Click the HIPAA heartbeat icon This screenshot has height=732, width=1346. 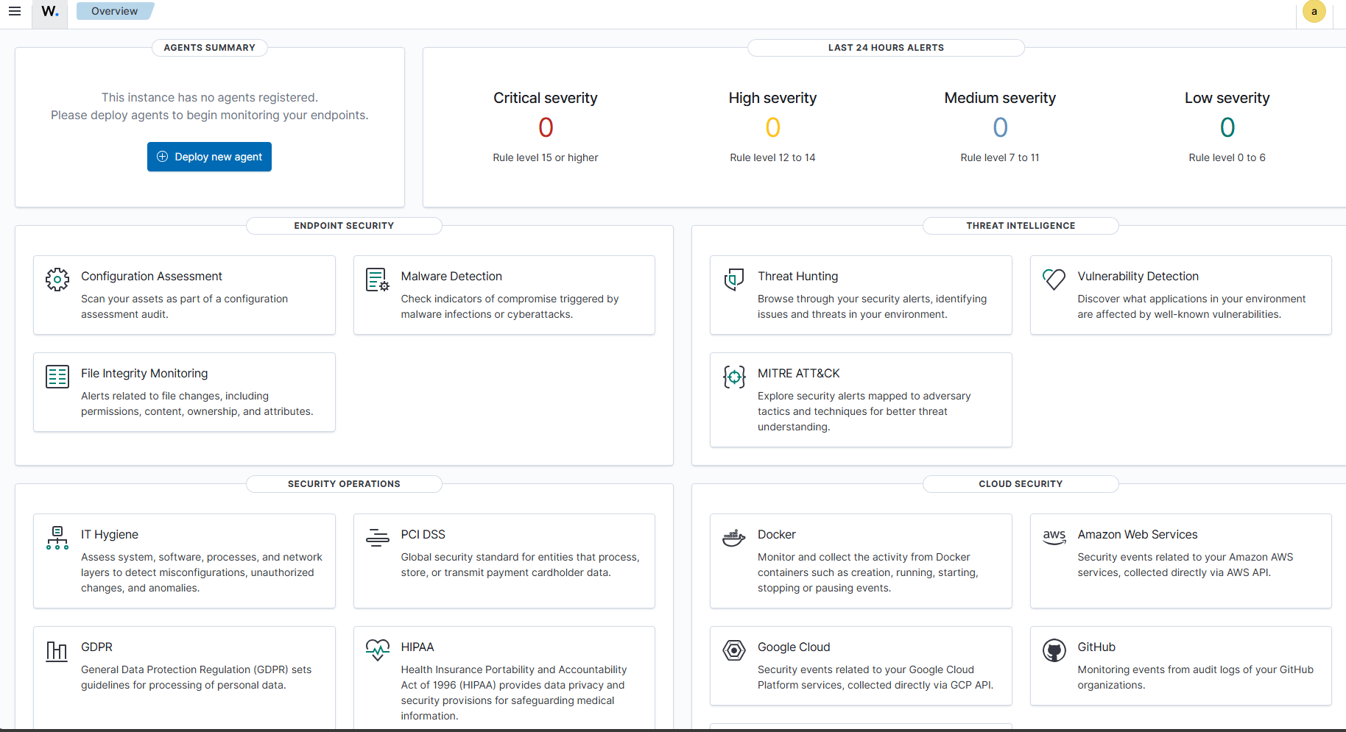point(377,650)
